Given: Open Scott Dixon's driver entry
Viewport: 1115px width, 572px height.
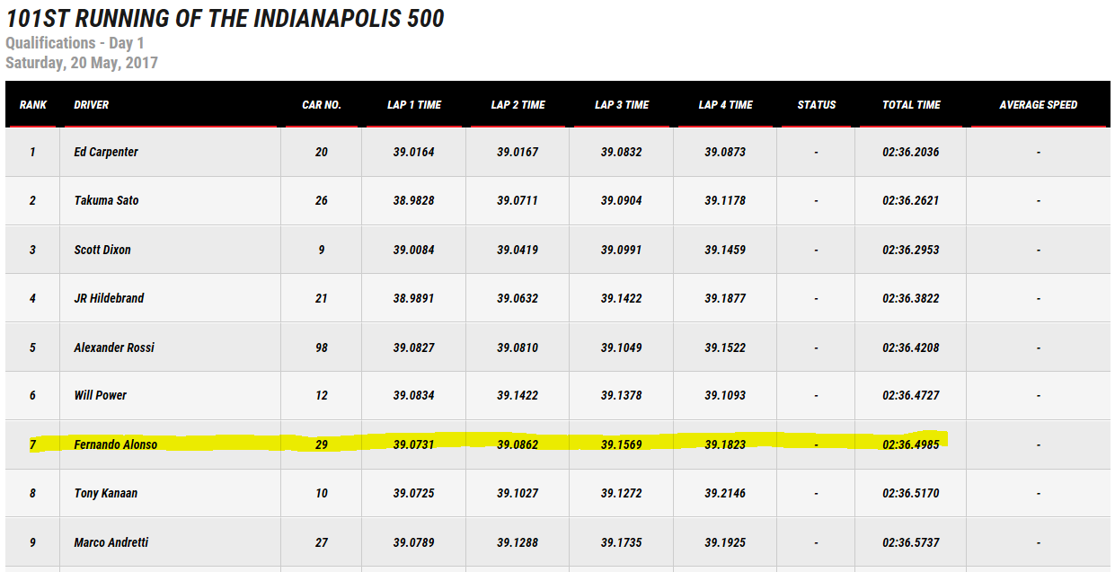Looking at the screenshot, I should point(102,250).
